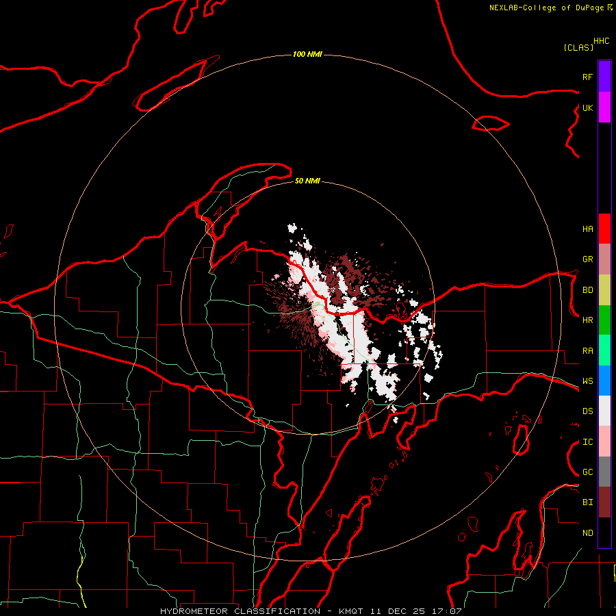
Task: Click the UK magenta legend swatch
Action: click(604, 107)
